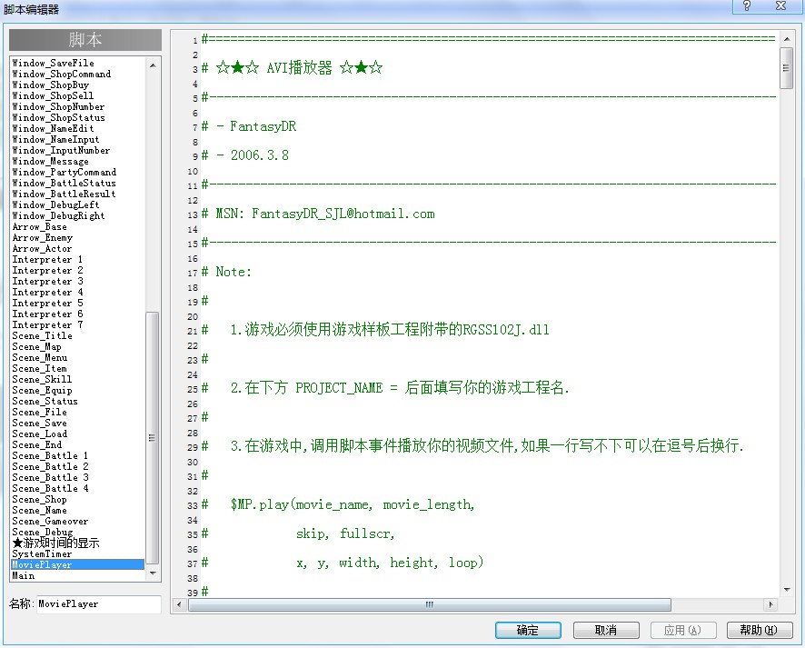Select the Window_DebugLeft script
Screen dimensions: 805x648
point(77,204)
